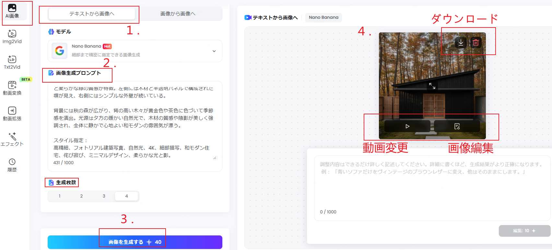Screen dimensions: 552x250
Task: Click the model dropdown chevron arrow
Action: coord(214,51)
